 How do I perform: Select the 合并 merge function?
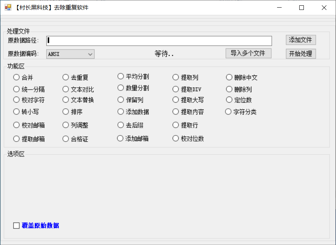coord(16,77)
